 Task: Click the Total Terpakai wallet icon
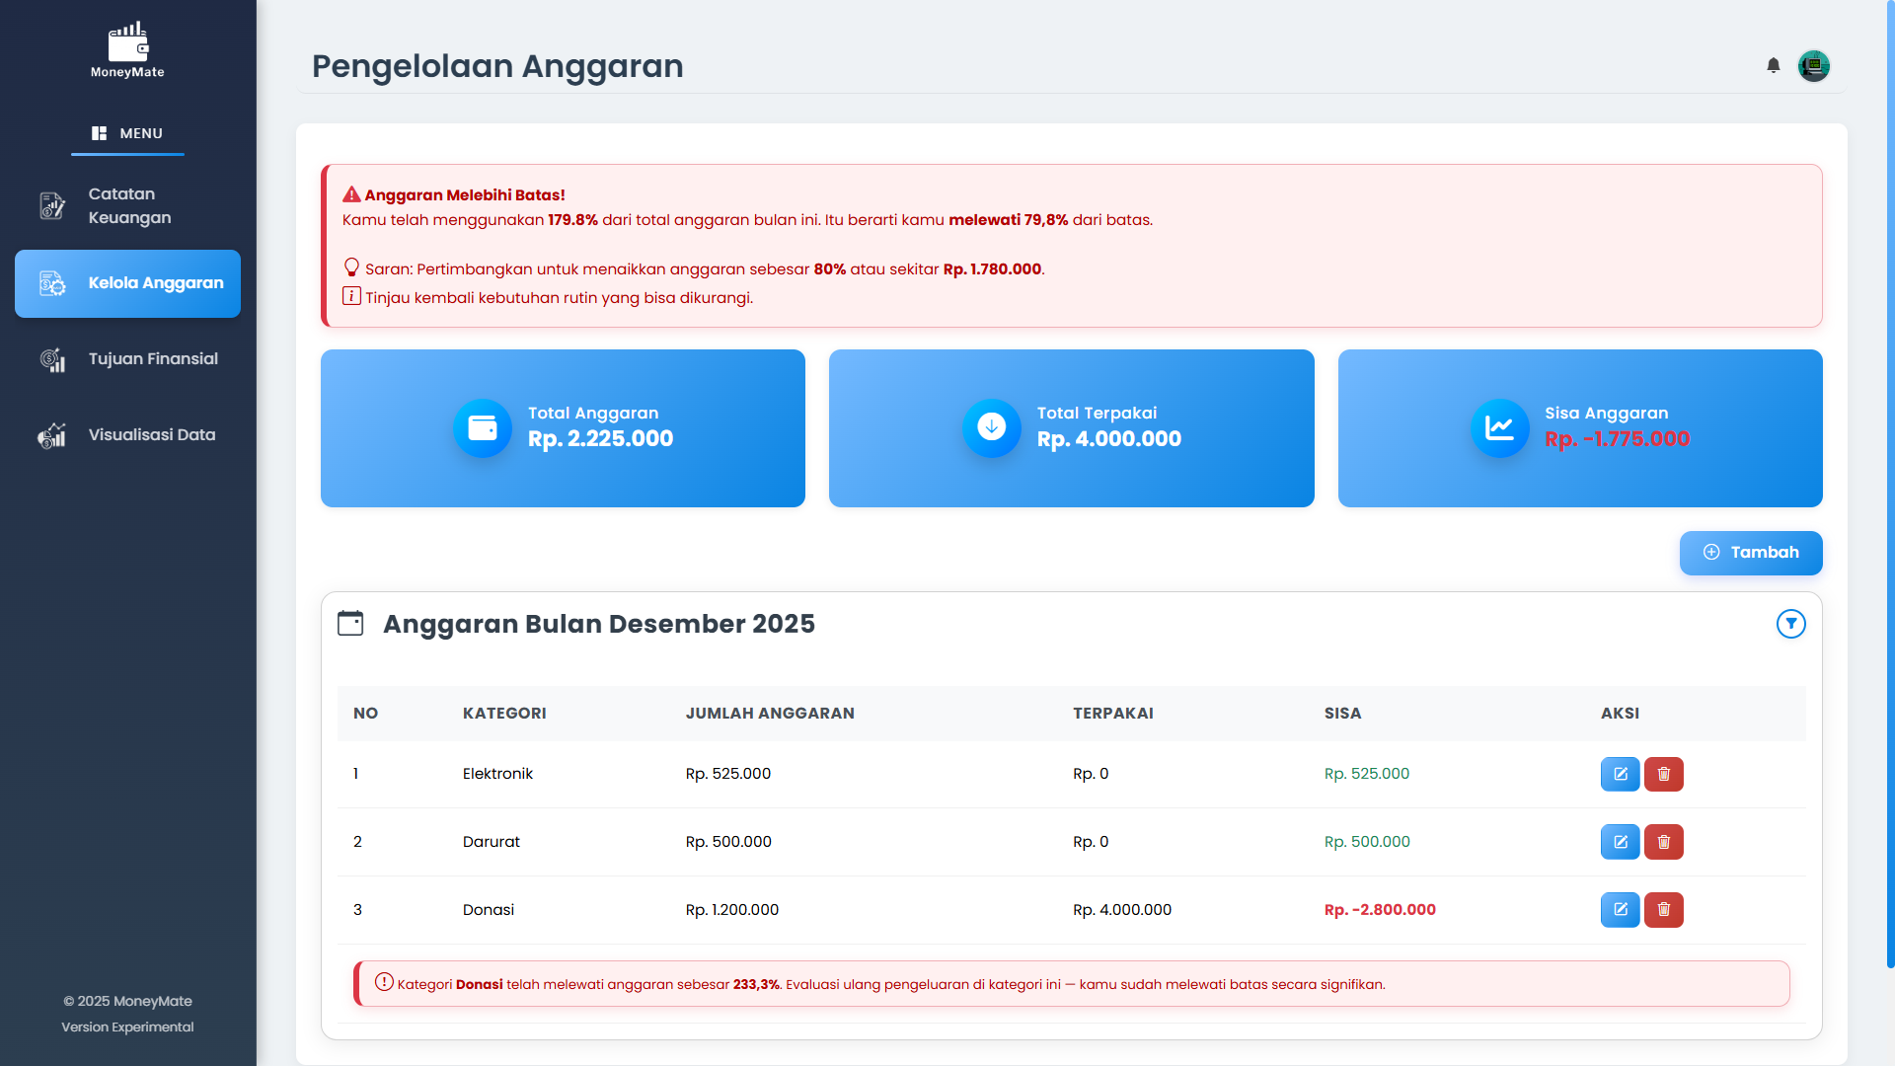991,427
